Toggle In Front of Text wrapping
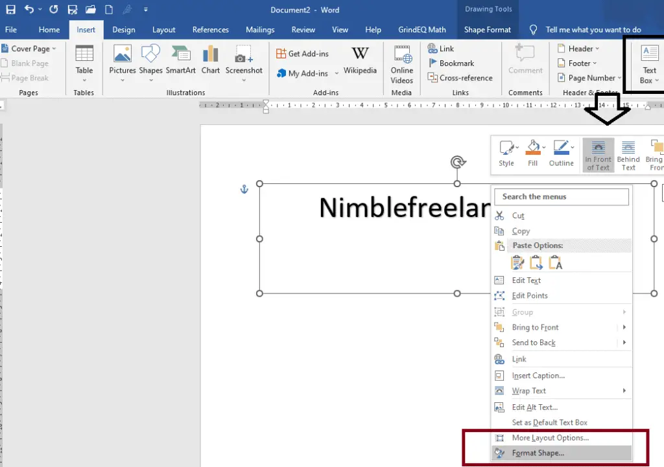Image resolution: width=664 pixels, height=467 pixels. 598,154
